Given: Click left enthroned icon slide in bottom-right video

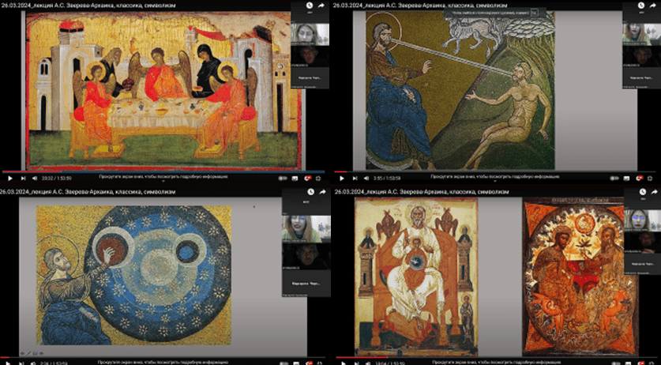Looking at the screenshot, I should (x=416, y=276).
